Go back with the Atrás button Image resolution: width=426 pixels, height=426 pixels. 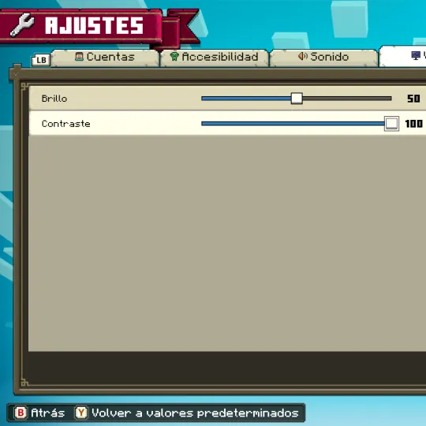(x=39, y=413)
